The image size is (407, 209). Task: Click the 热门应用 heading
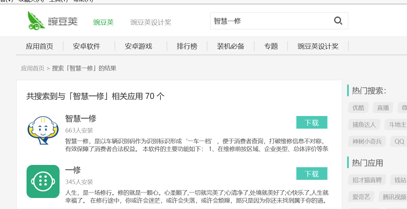coord(368,163)
